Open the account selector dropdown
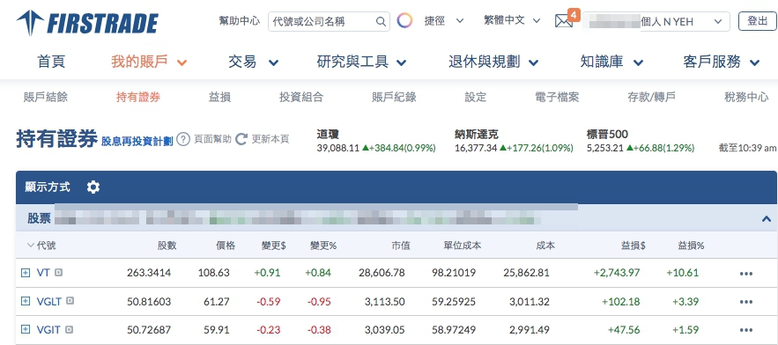 (x=656, y=22)
